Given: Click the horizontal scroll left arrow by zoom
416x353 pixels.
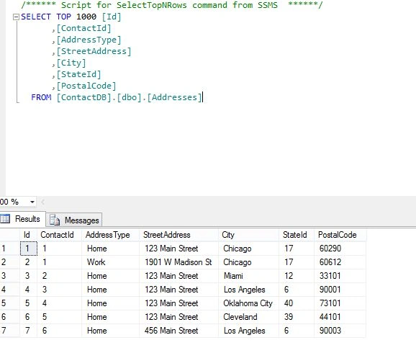Looking at the screenshot, I should (x=42, y=202).
